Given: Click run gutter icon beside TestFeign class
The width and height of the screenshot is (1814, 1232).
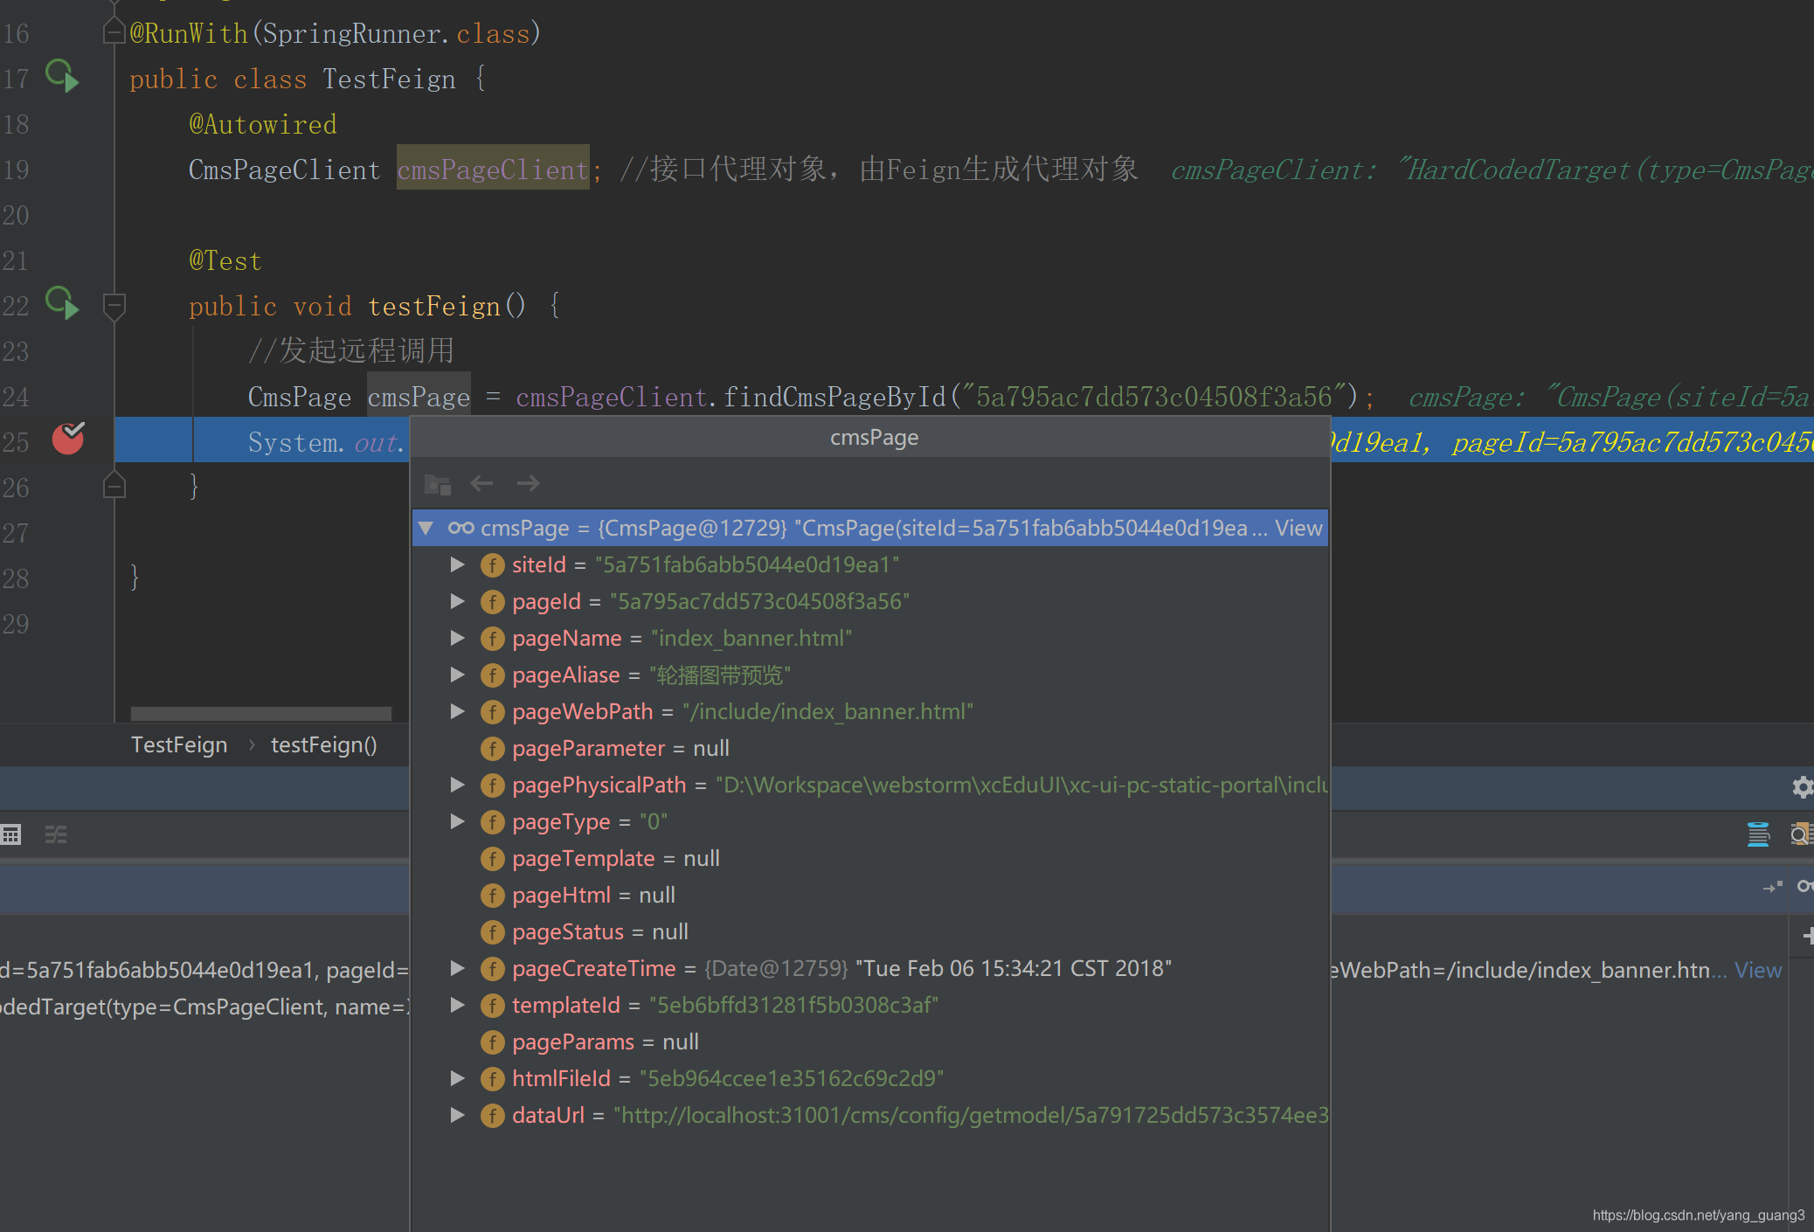Looking at the screenshot, I should click(x=62, y=76).
